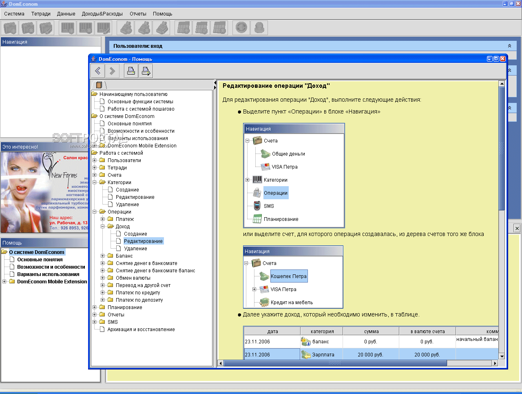Open "Архивация и восстановление" help topic

[141, 329]
